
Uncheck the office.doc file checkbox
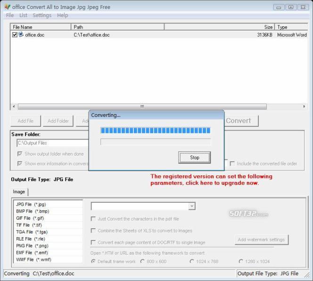(x=15, y=35)
